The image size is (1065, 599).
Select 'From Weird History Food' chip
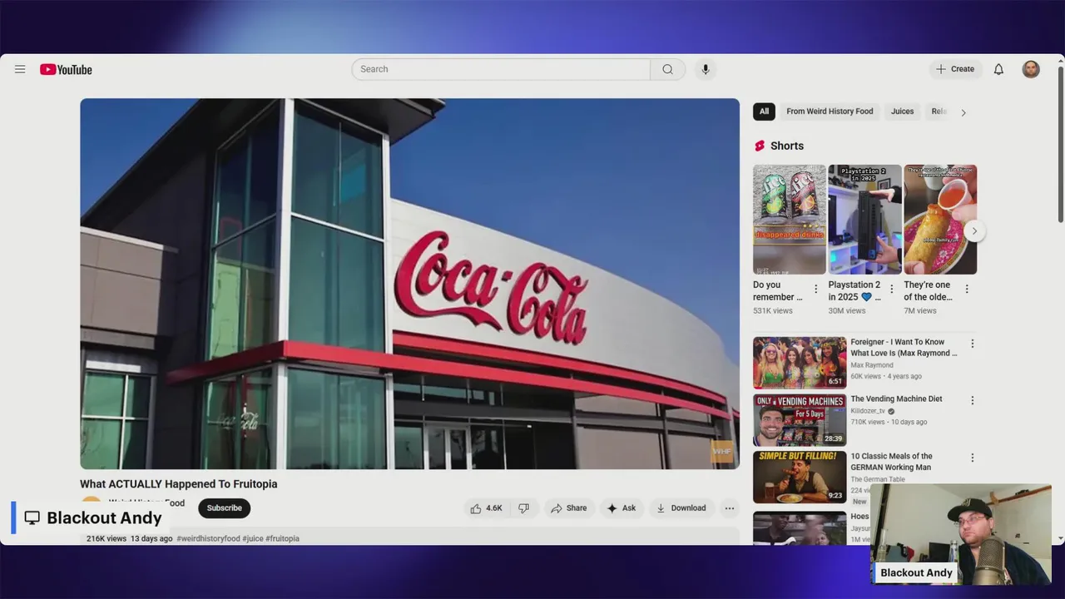[830, 111]
